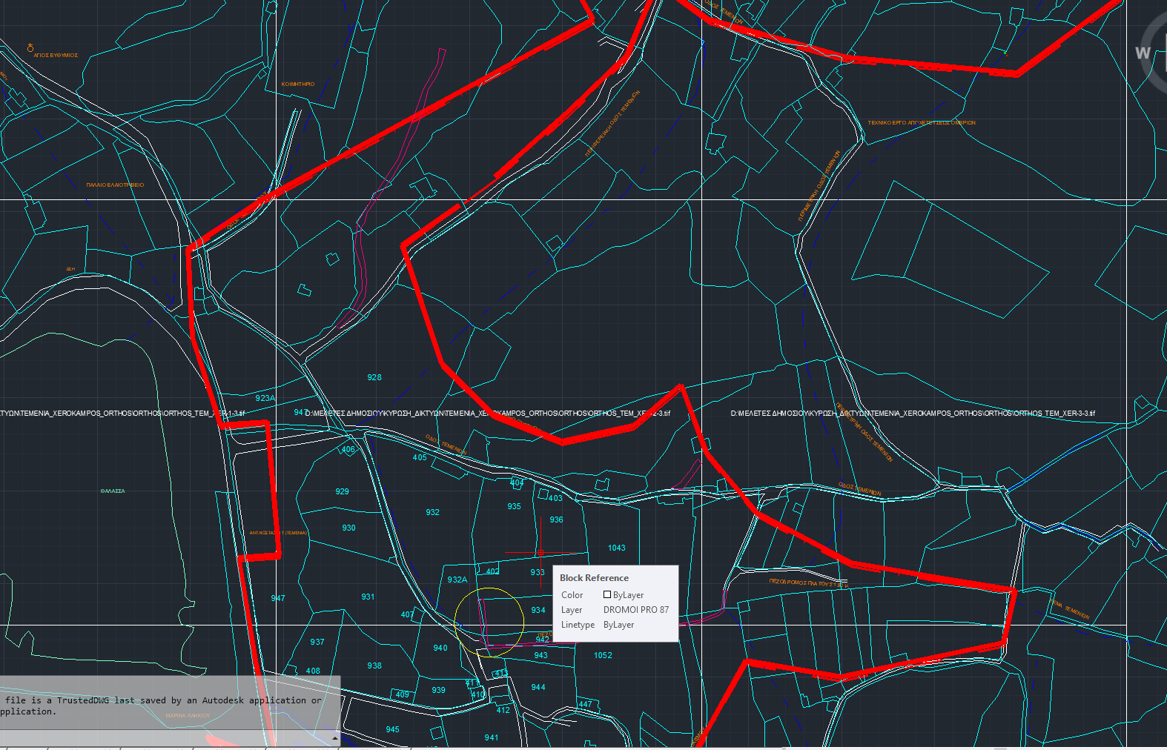Select the ΤΕΧΝΙΚΟ ΕΡΓΟ orange text label
The width and height of the screenshot is (1167, 750).
[x=922, y=123]
